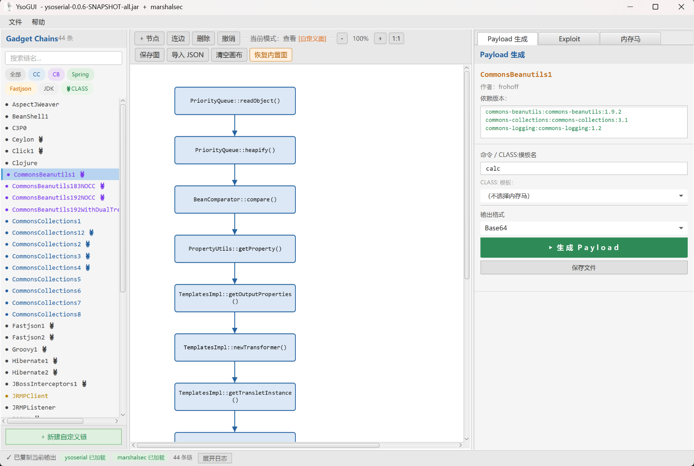
Task: Click the YsoGUI app icon in title bar
Action: coord(10,7)
